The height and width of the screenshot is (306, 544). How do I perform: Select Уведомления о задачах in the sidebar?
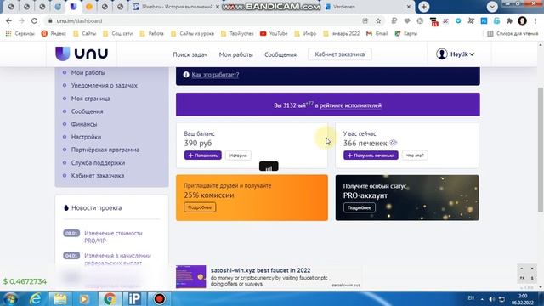[104, 85]
